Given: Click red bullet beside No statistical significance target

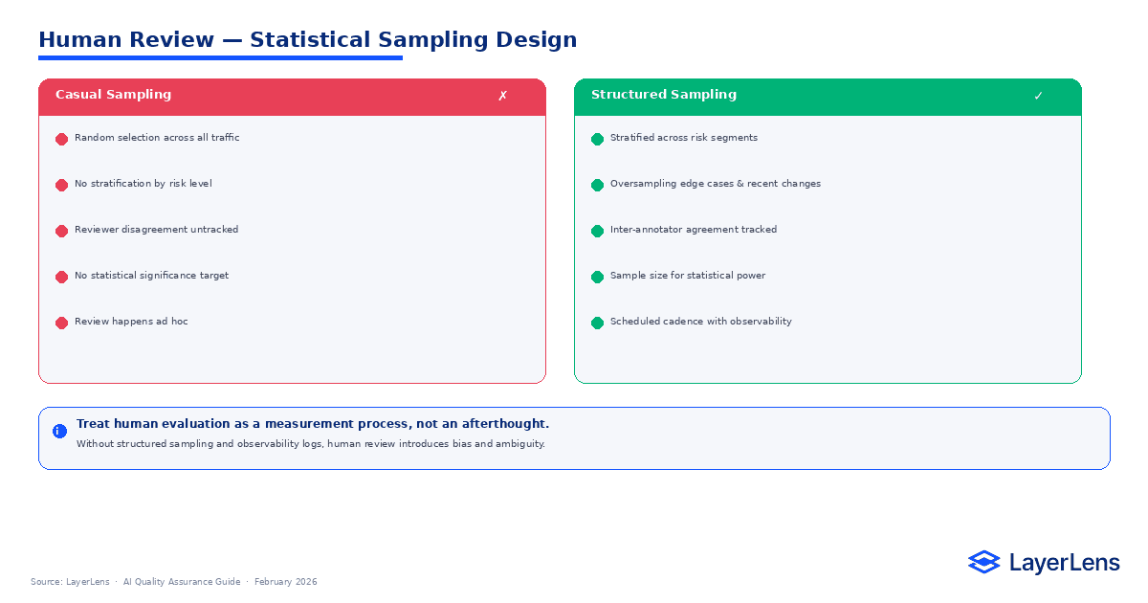Looking at the screenshot, I should (x=61, y=277).
